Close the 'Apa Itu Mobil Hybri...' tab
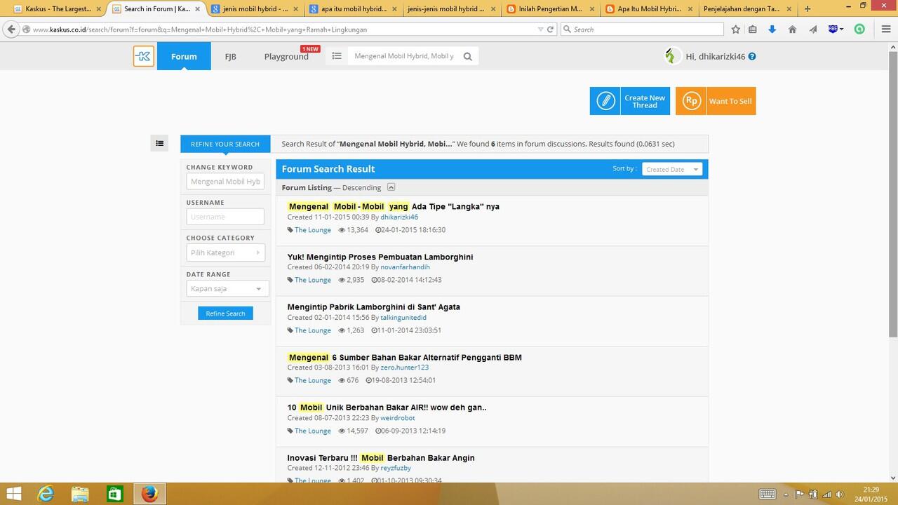The width and height of the screenshot is (898, 505). click(x=689, y=9)
